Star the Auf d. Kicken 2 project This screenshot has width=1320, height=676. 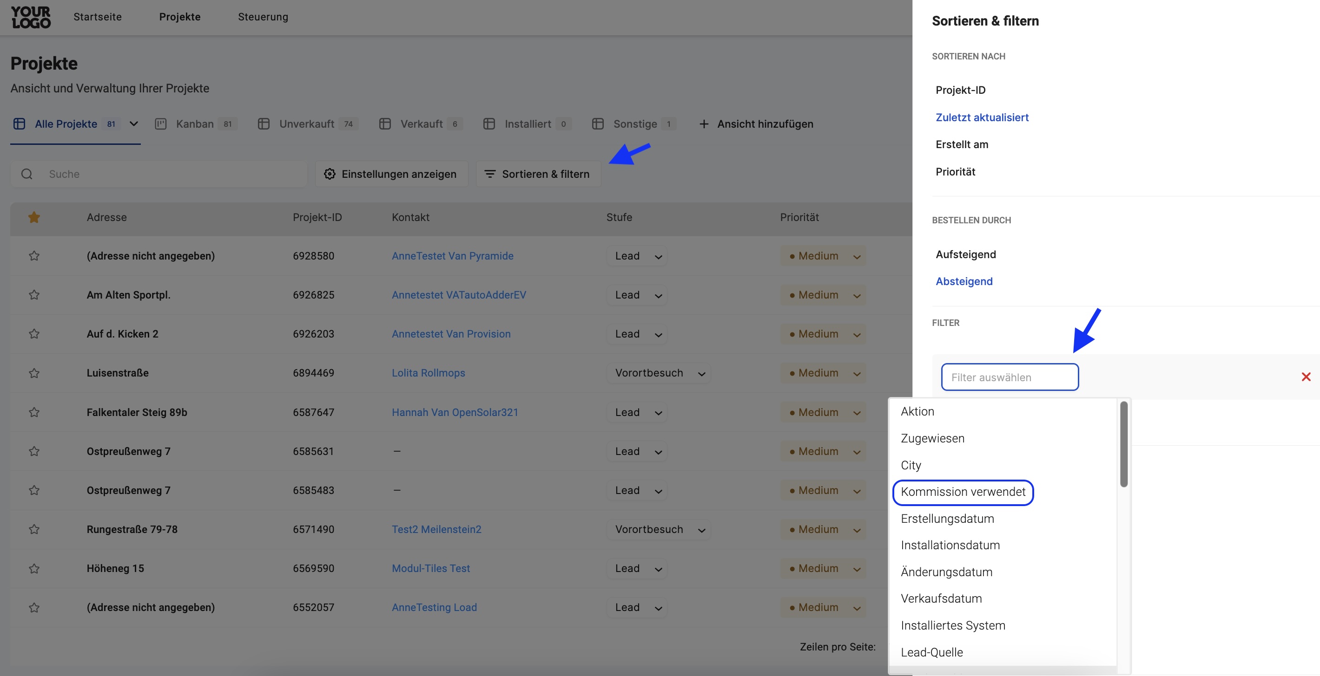click(34, 334)
